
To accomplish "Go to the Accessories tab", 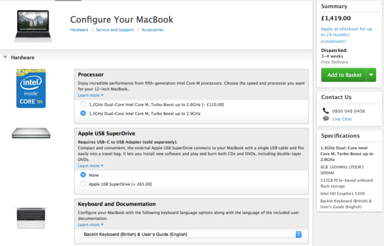I will pos(152,30).
